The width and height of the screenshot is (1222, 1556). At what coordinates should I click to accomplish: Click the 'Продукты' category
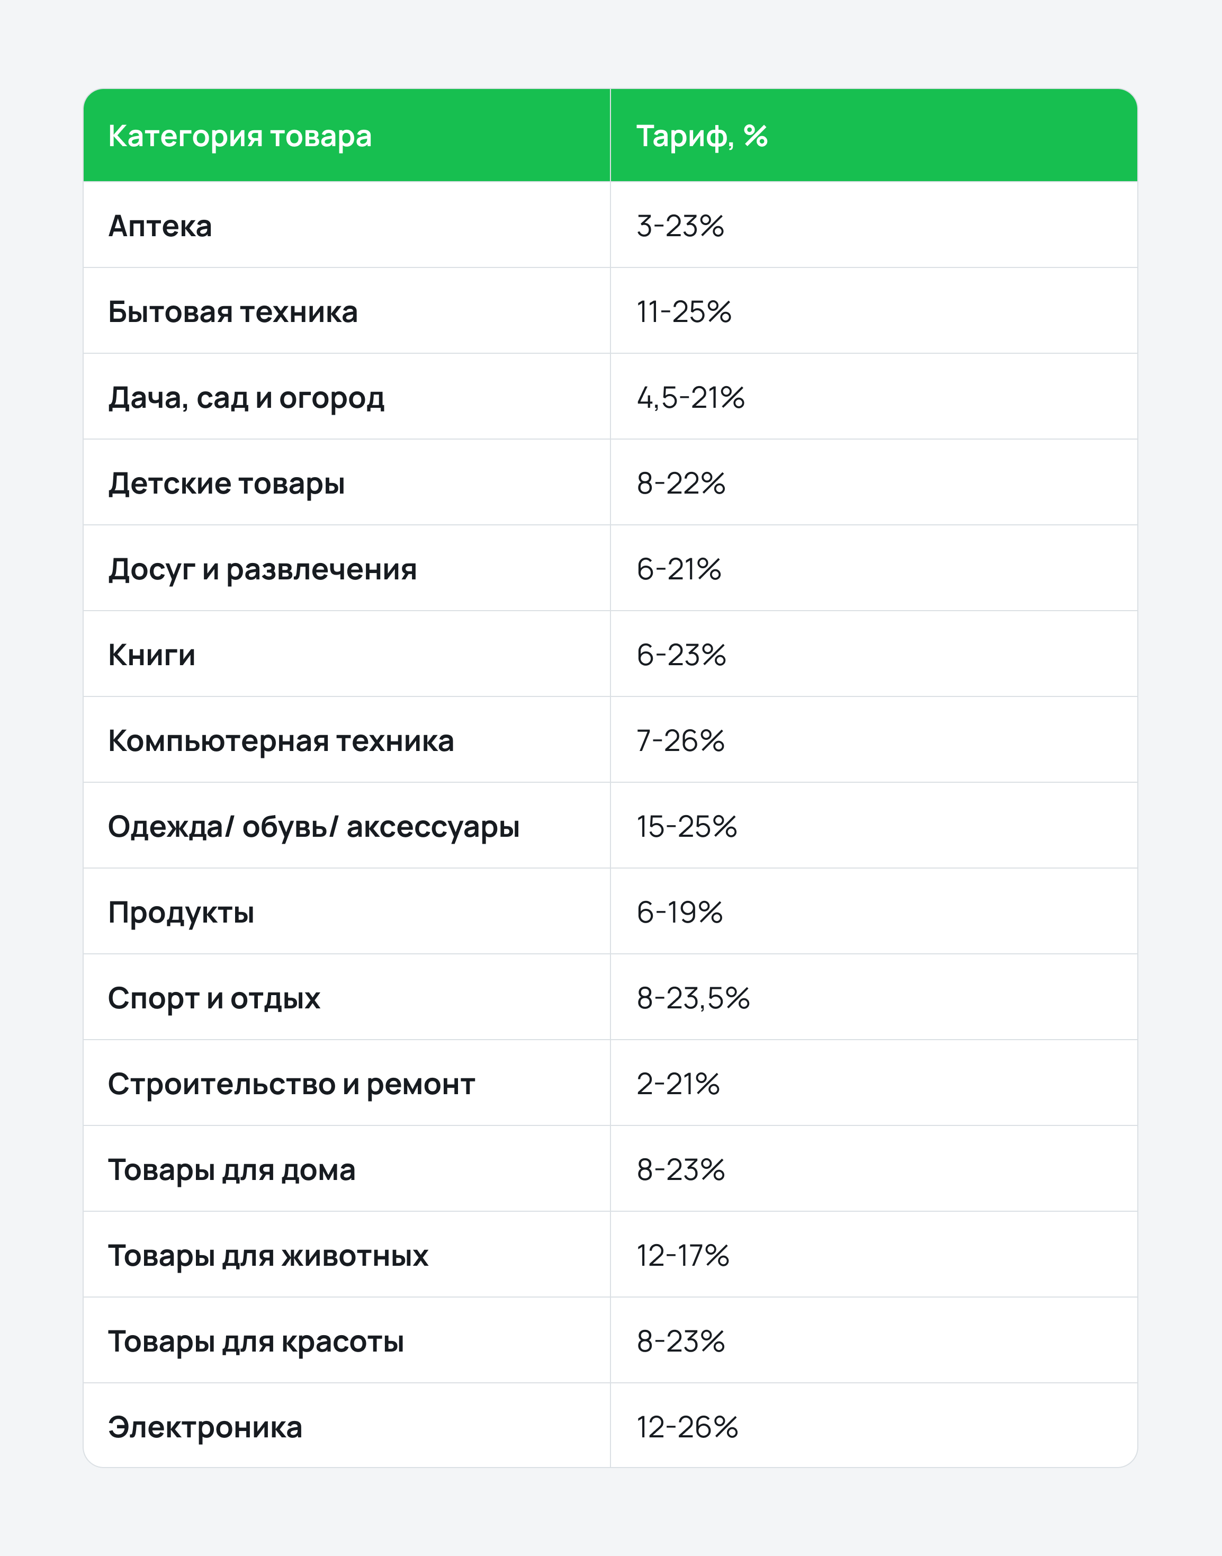point(181,913)
